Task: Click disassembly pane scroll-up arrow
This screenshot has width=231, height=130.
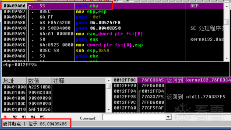Action: coord(227,6)
